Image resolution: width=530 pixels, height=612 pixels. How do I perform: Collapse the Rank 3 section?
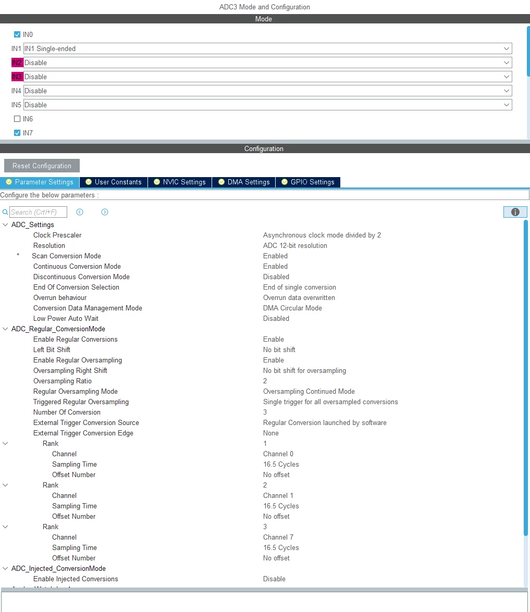point(5,527)
